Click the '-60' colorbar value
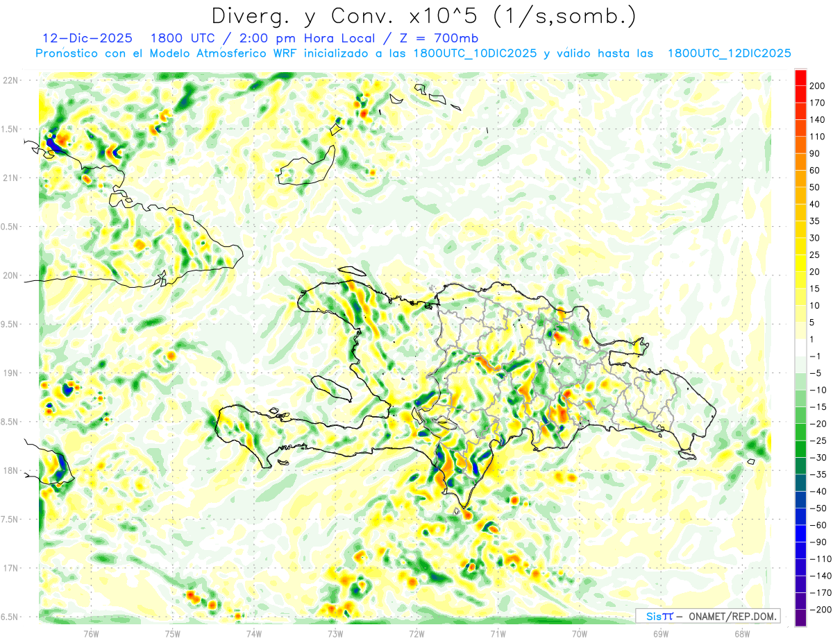 (818, 525)
